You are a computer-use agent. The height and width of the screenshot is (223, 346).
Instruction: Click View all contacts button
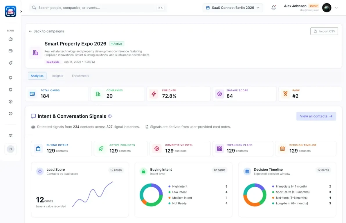(x=316, y=116)
